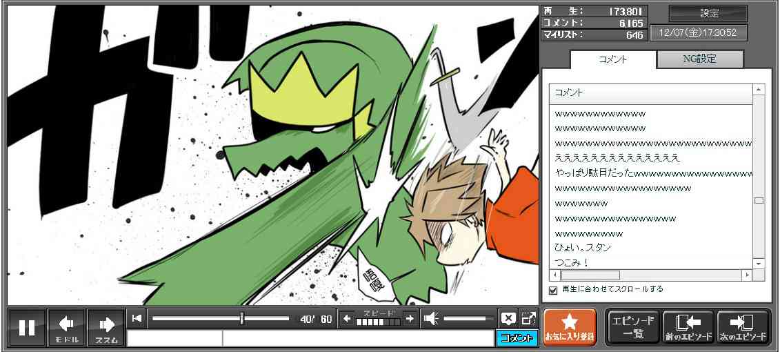Pause playback with the pause button
780x352 pixels.
pyautogui.click(x=27, y=327)
